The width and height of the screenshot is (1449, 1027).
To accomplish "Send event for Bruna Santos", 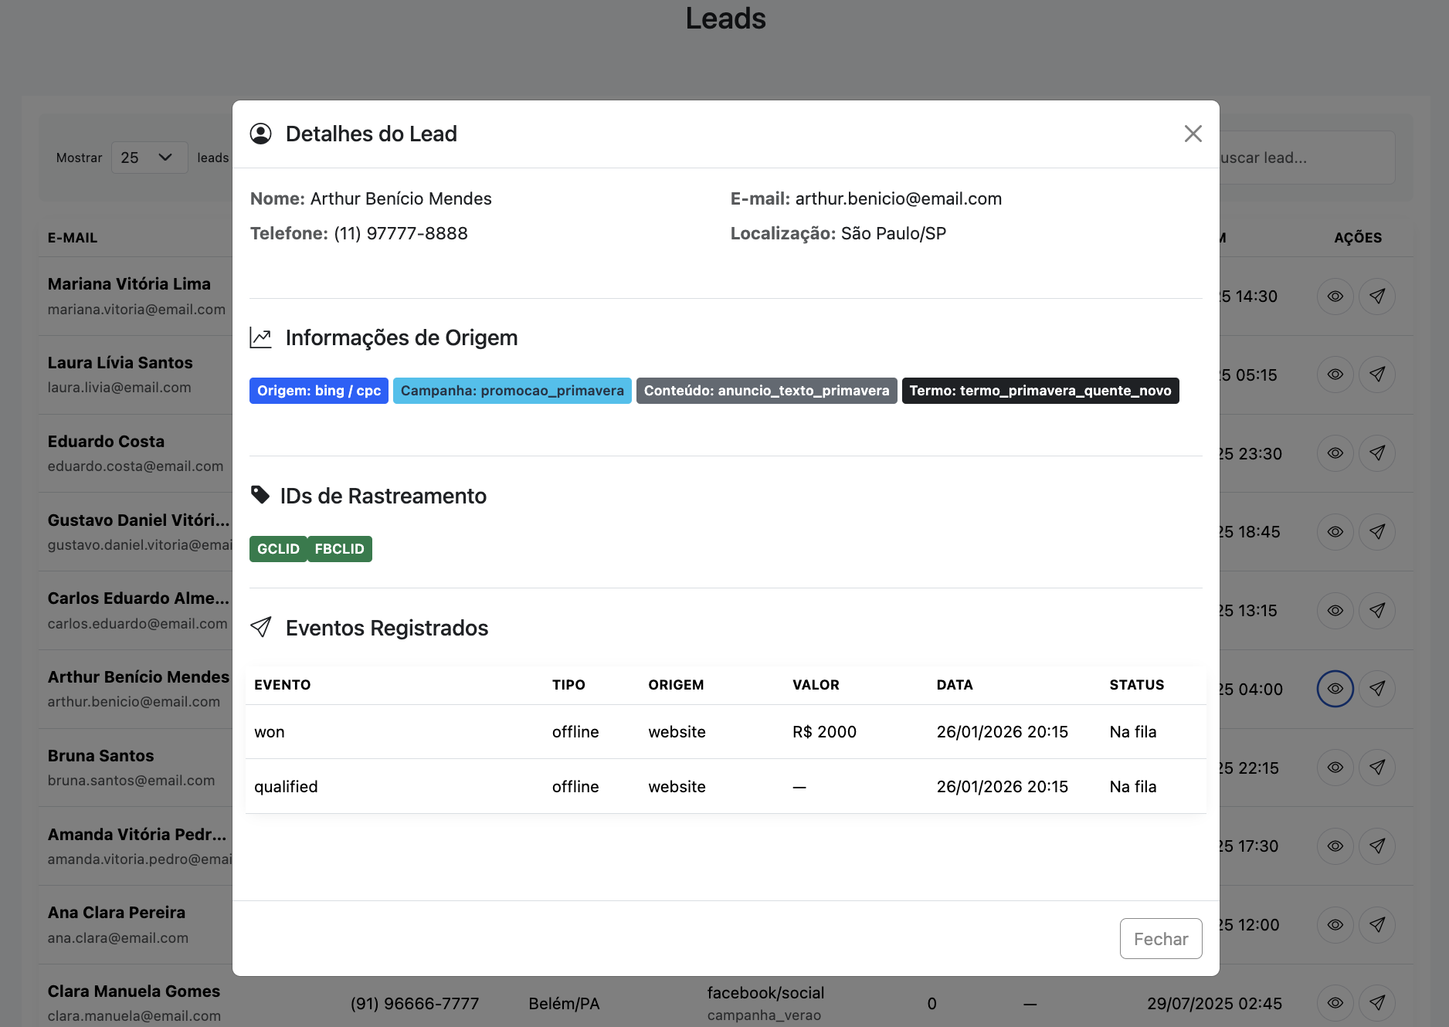I will click(1376, 768).
